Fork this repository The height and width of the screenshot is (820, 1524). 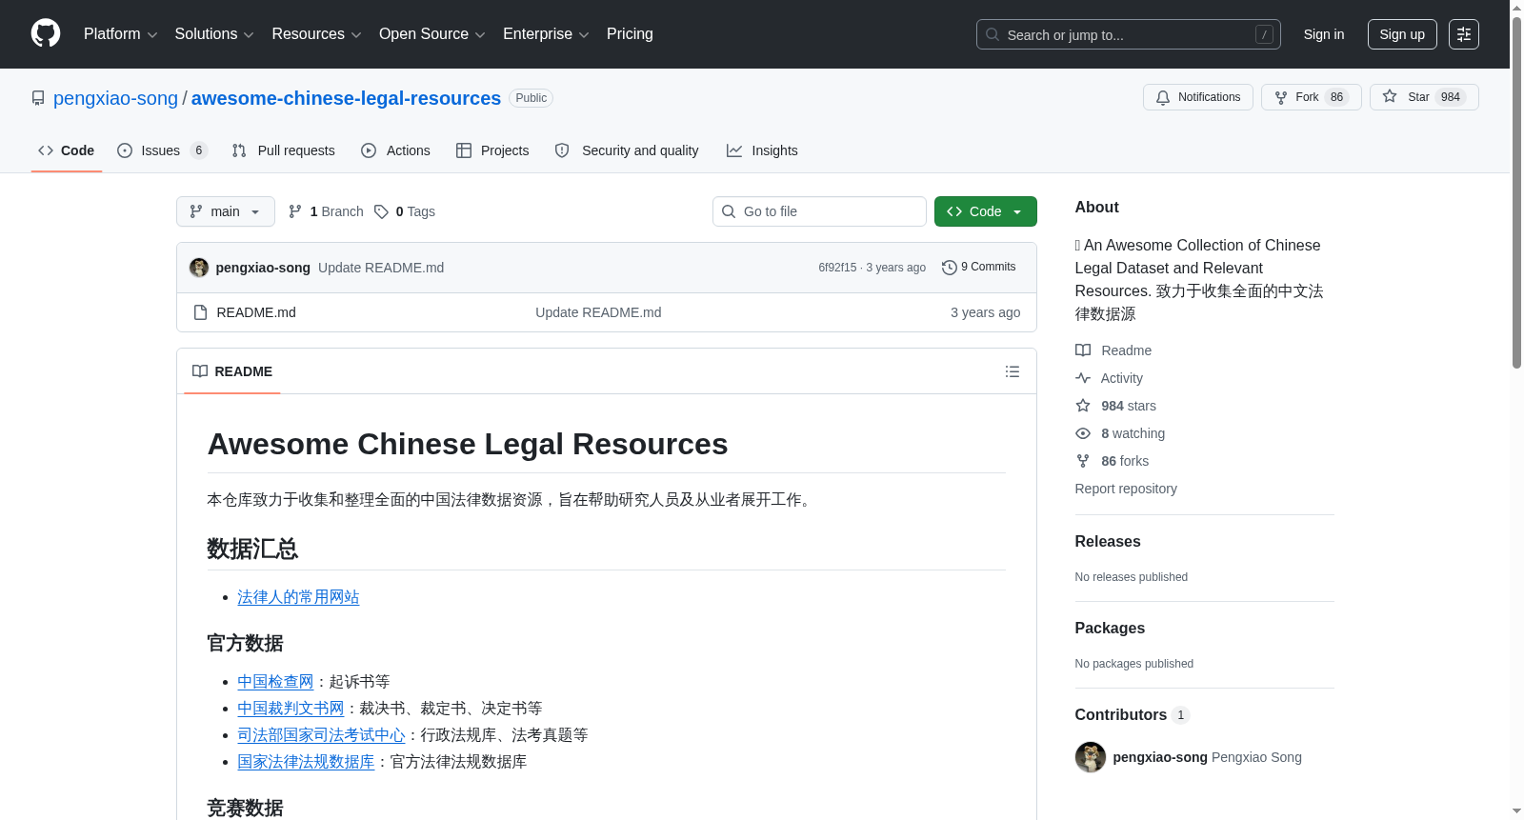[1311, 97]
